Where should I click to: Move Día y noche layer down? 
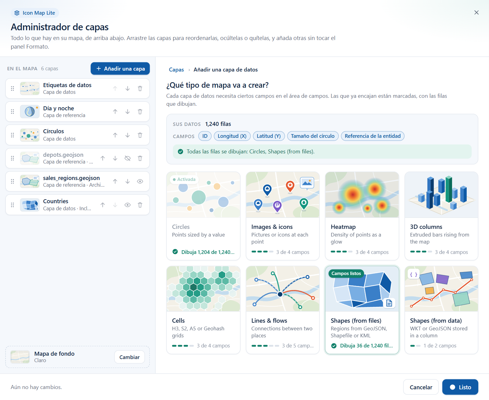pyautogui.click(x=127, y=112)
